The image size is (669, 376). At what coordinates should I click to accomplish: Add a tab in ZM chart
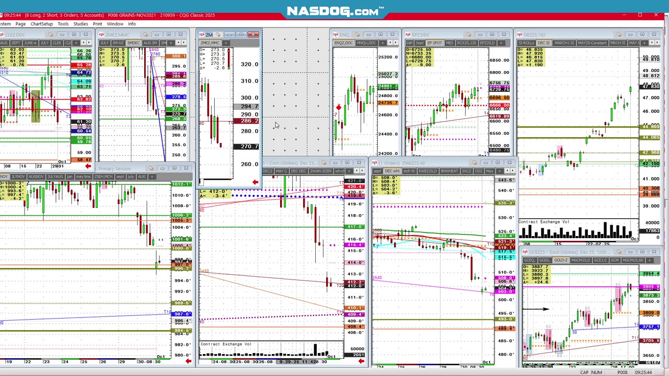pyautogui.click(x=226, y=43)
